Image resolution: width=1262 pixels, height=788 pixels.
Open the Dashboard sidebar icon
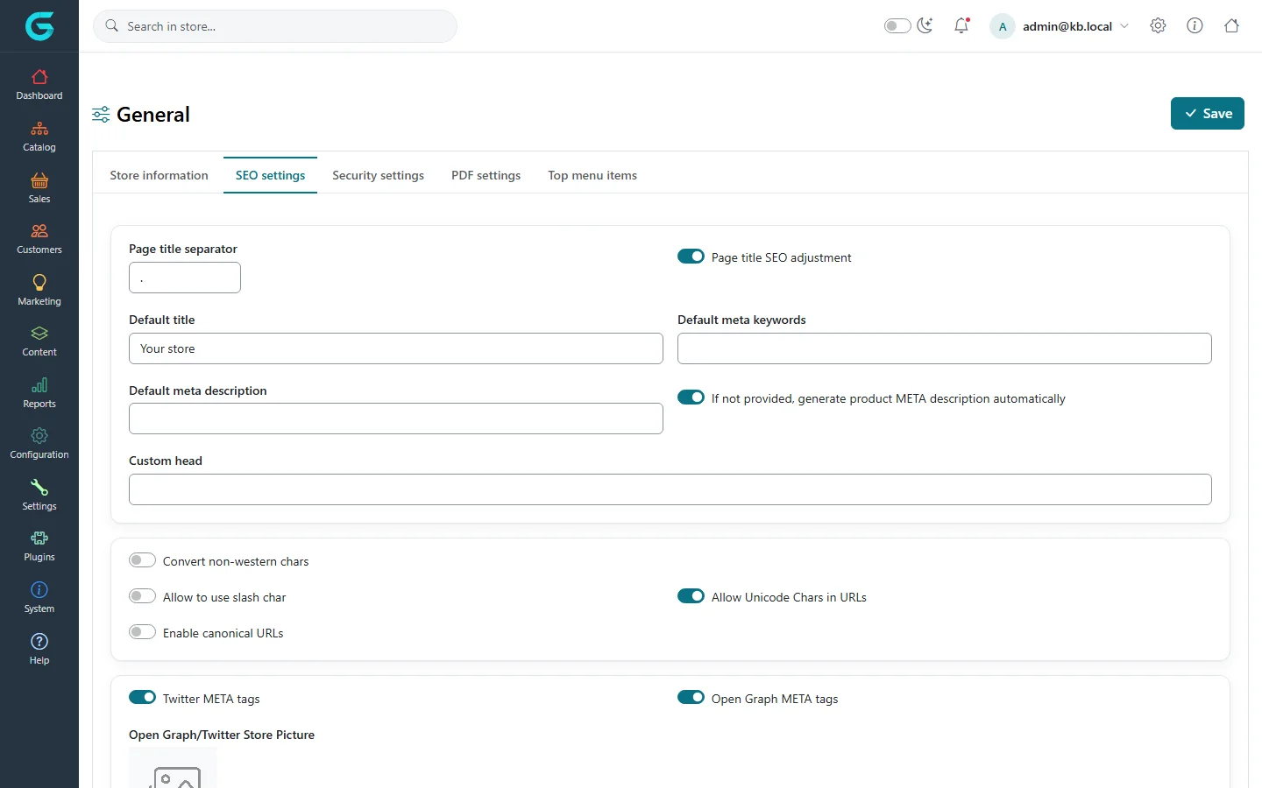(x=39, y=77)
